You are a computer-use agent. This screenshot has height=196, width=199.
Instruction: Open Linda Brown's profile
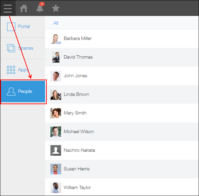tap(122, 95)
